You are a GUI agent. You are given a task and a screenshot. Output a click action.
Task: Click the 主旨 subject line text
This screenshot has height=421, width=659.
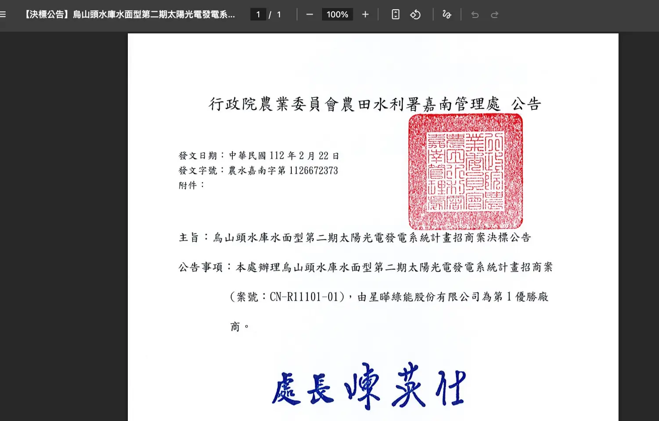(x=355, y=238)
